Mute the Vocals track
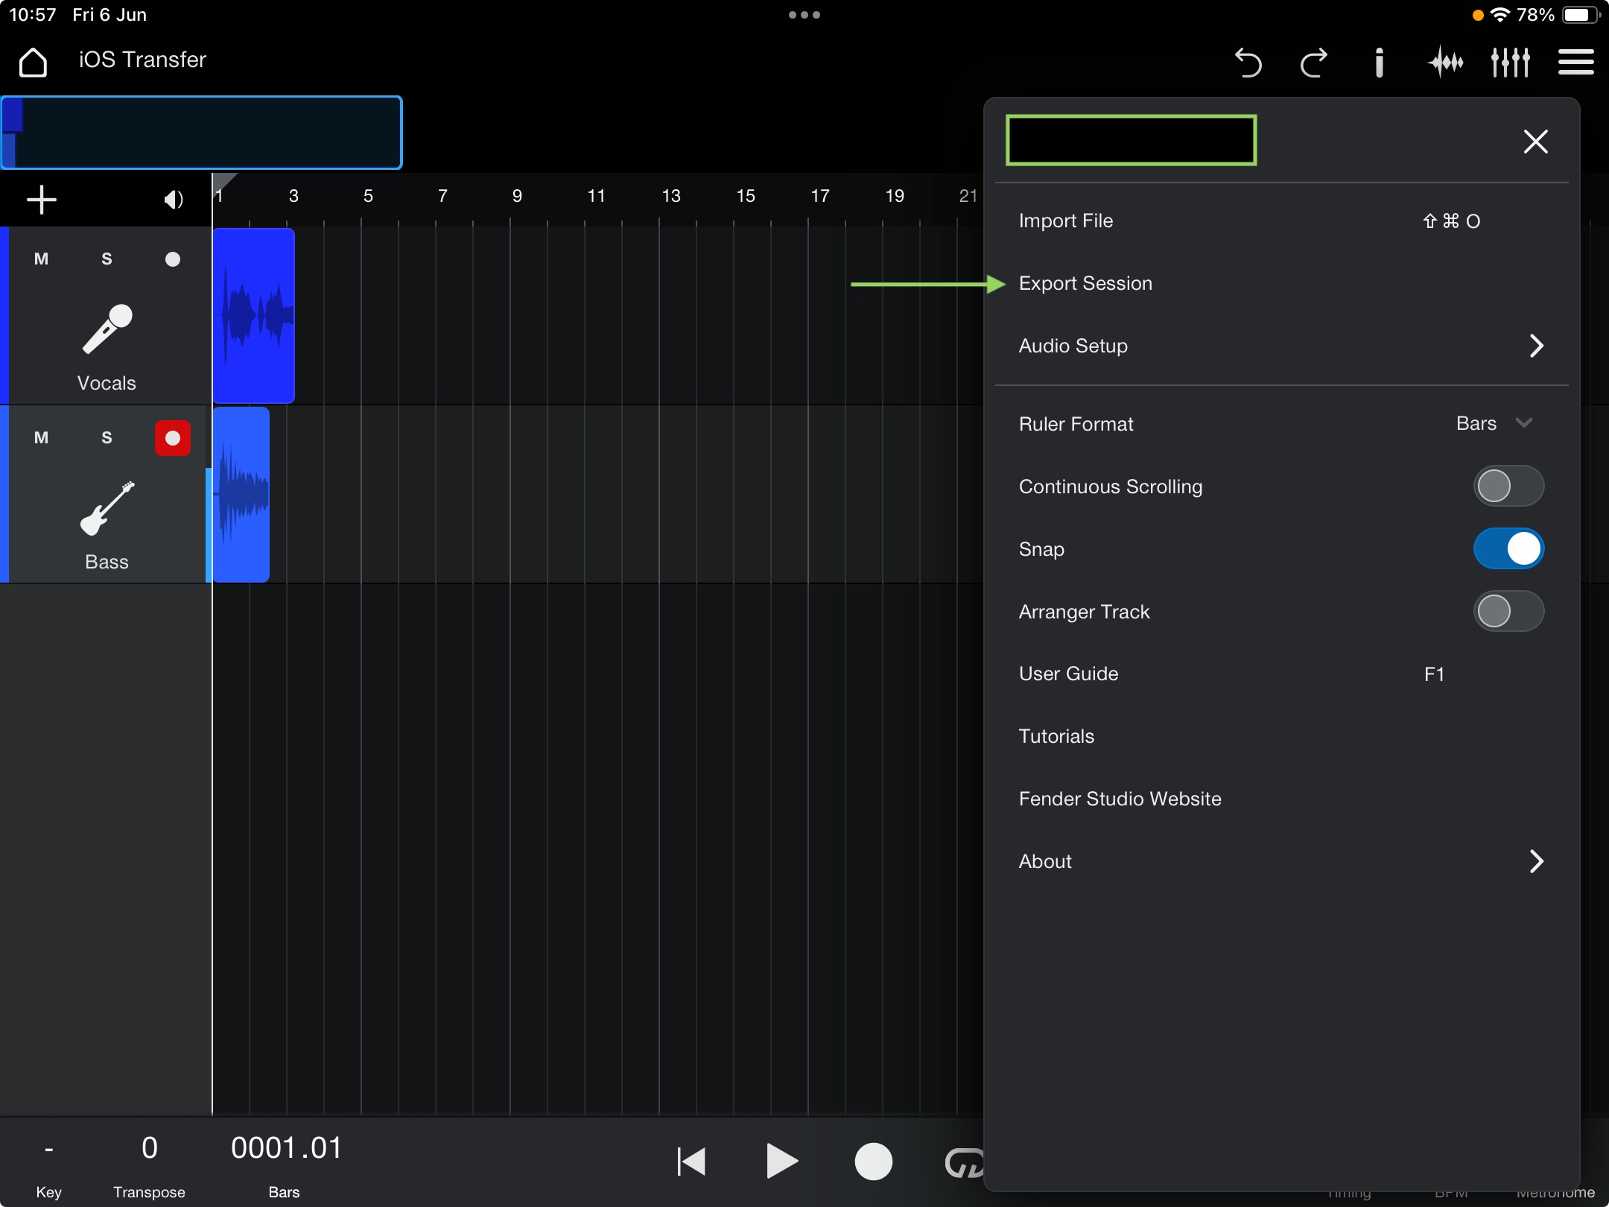 pos(41,259)
